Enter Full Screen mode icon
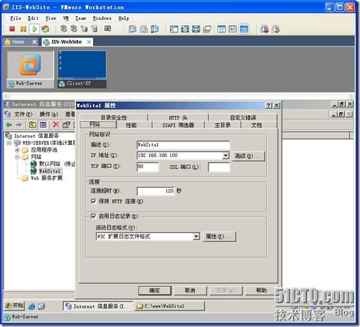Image resolution: width=360 pixels, height=327 pixels. click(185, 29)
